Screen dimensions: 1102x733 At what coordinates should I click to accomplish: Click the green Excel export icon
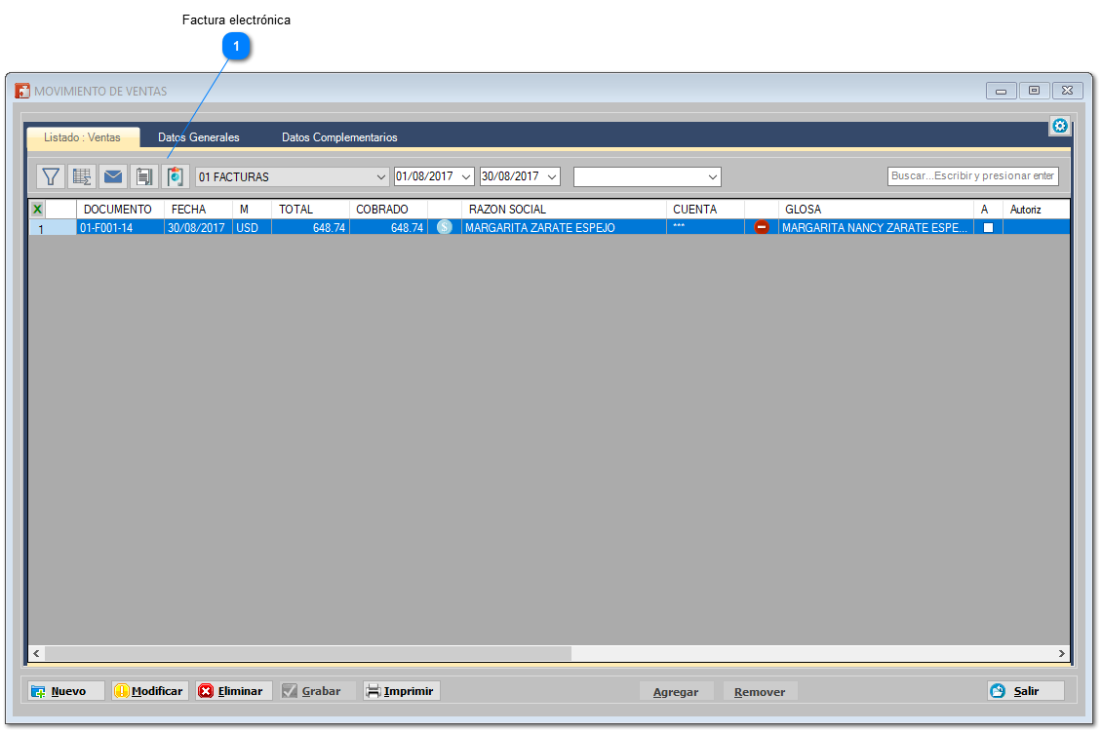pyautogui.click(x=37, y=209)
